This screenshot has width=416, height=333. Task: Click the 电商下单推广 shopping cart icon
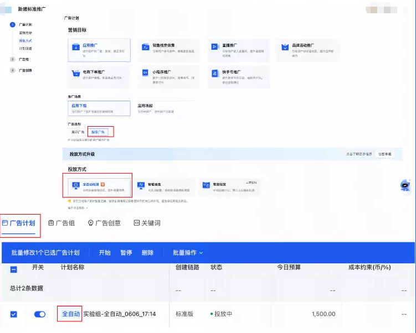(x=76, y=74)
